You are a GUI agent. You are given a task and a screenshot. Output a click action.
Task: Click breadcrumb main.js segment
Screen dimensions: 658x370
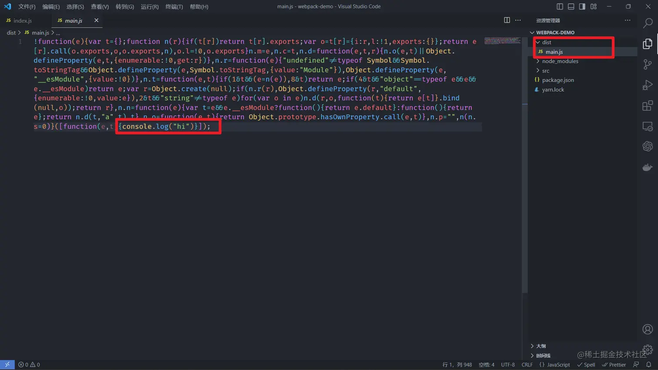tap(40, 33)
